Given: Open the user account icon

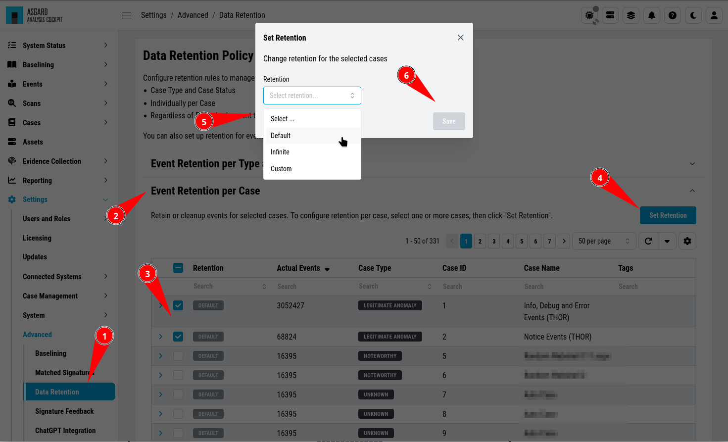Looking at the screenshot, I should point(714,15).
